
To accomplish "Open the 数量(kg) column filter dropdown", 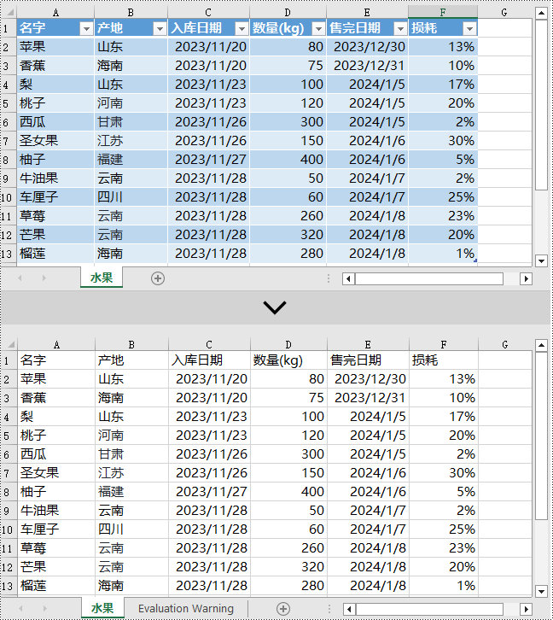I will [x=318, y=28].
